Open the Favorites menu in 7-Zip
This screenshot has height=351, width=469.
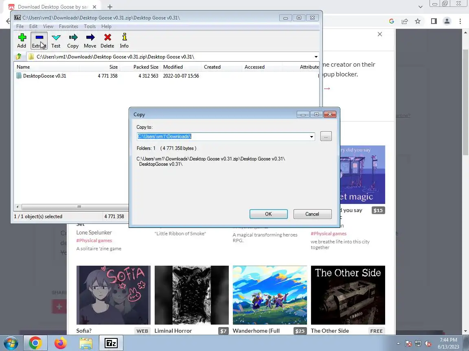(x=68, y=26)
